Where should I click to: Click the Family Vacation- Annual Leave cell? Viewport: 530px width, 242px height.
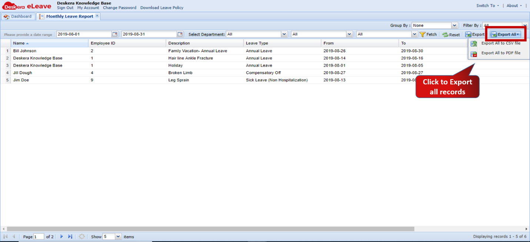pos(198,51)
